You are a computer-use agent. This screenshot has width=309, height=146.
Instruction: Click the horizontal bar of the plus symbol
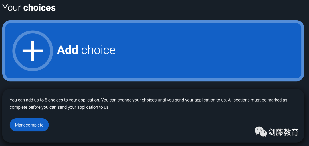[x=33, y=51]
